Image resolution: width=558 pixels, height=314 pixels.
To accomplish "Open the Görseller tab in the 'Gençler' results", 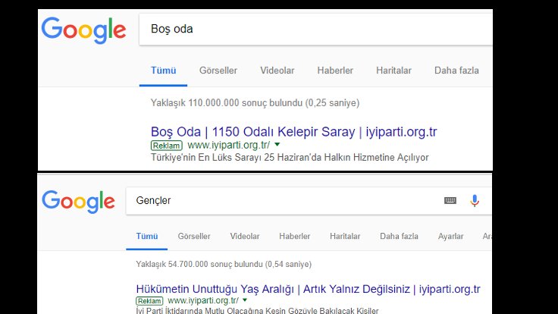I will (x=194, y=236).
